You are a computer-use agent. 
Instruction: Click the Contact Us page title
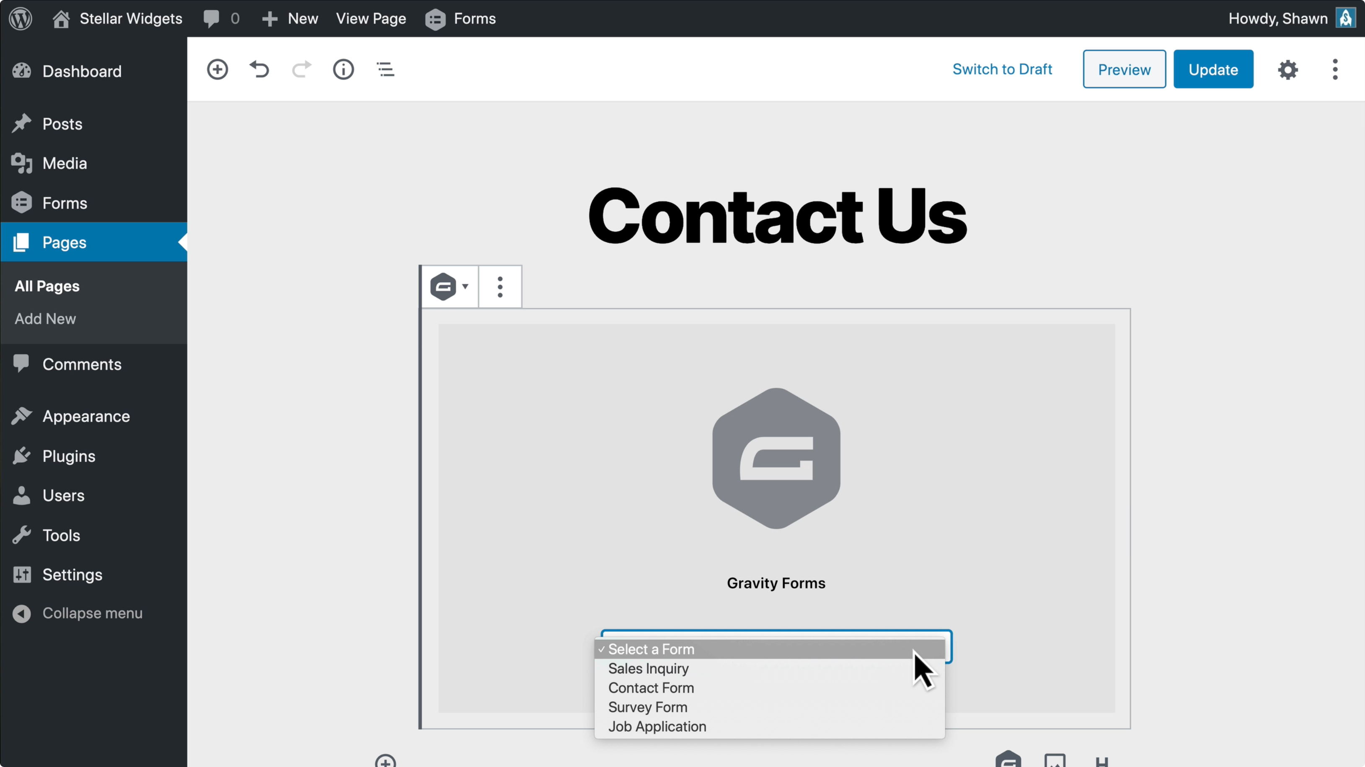pos(777,216)
